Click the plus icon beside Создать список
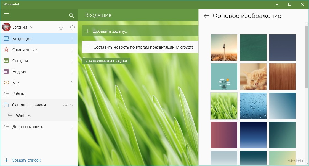309x166 pixels. click(x=7, y=160)
